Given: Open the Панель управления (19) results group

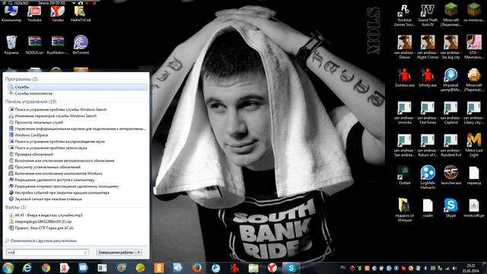Looking at the screenshot, I should click(30, 101).
